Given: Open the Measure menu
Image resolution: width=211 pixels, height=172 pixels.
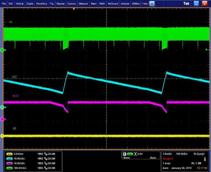Looking at the screenshot, I should click(84, 4).
